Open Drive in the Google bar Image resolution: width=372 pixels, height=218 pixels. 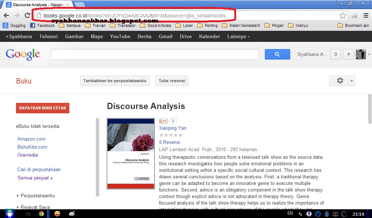(x=186, y=37)
